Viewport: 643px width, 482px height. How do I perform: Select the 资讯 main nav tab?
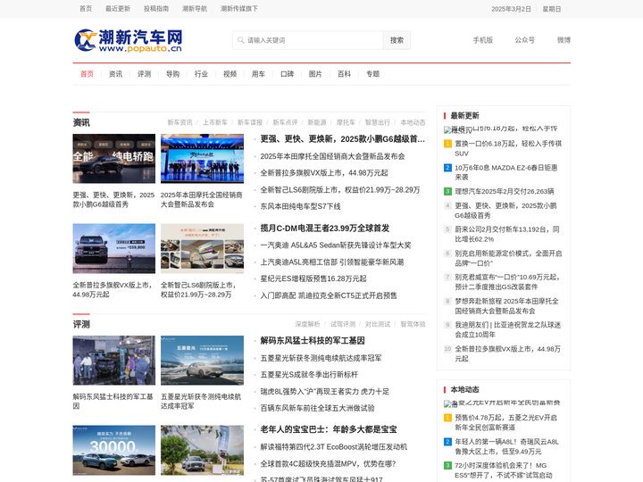(115, 74)
